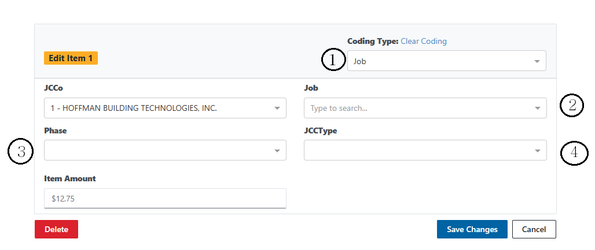Image resolution: width=595 pixels, height=250 pixels.
Task: Click the Phase dropdown caret arrow
Action: point(277,151)
